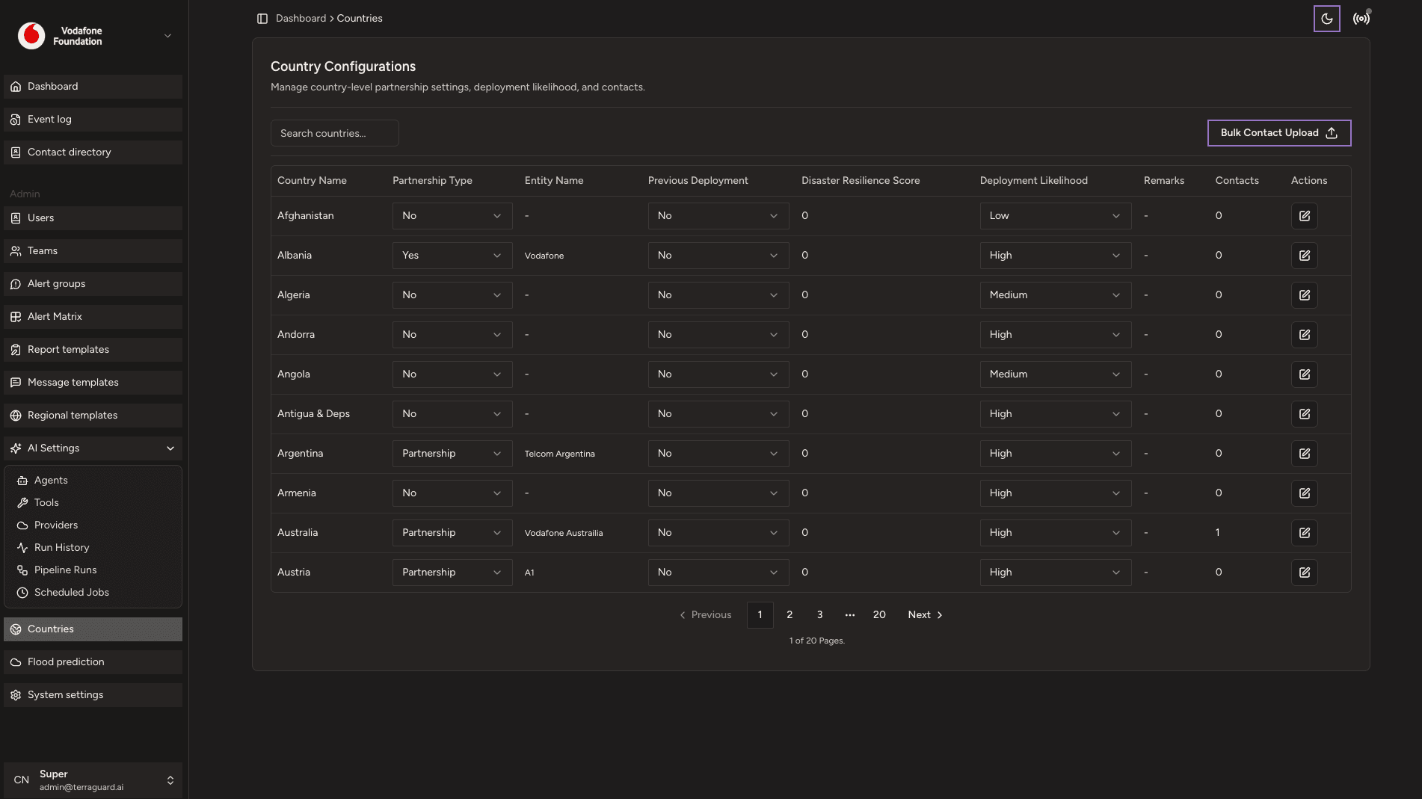The image size is (1422, 799).
Task: Open the Alert Matrix page
Action: [x=93, y=317]
